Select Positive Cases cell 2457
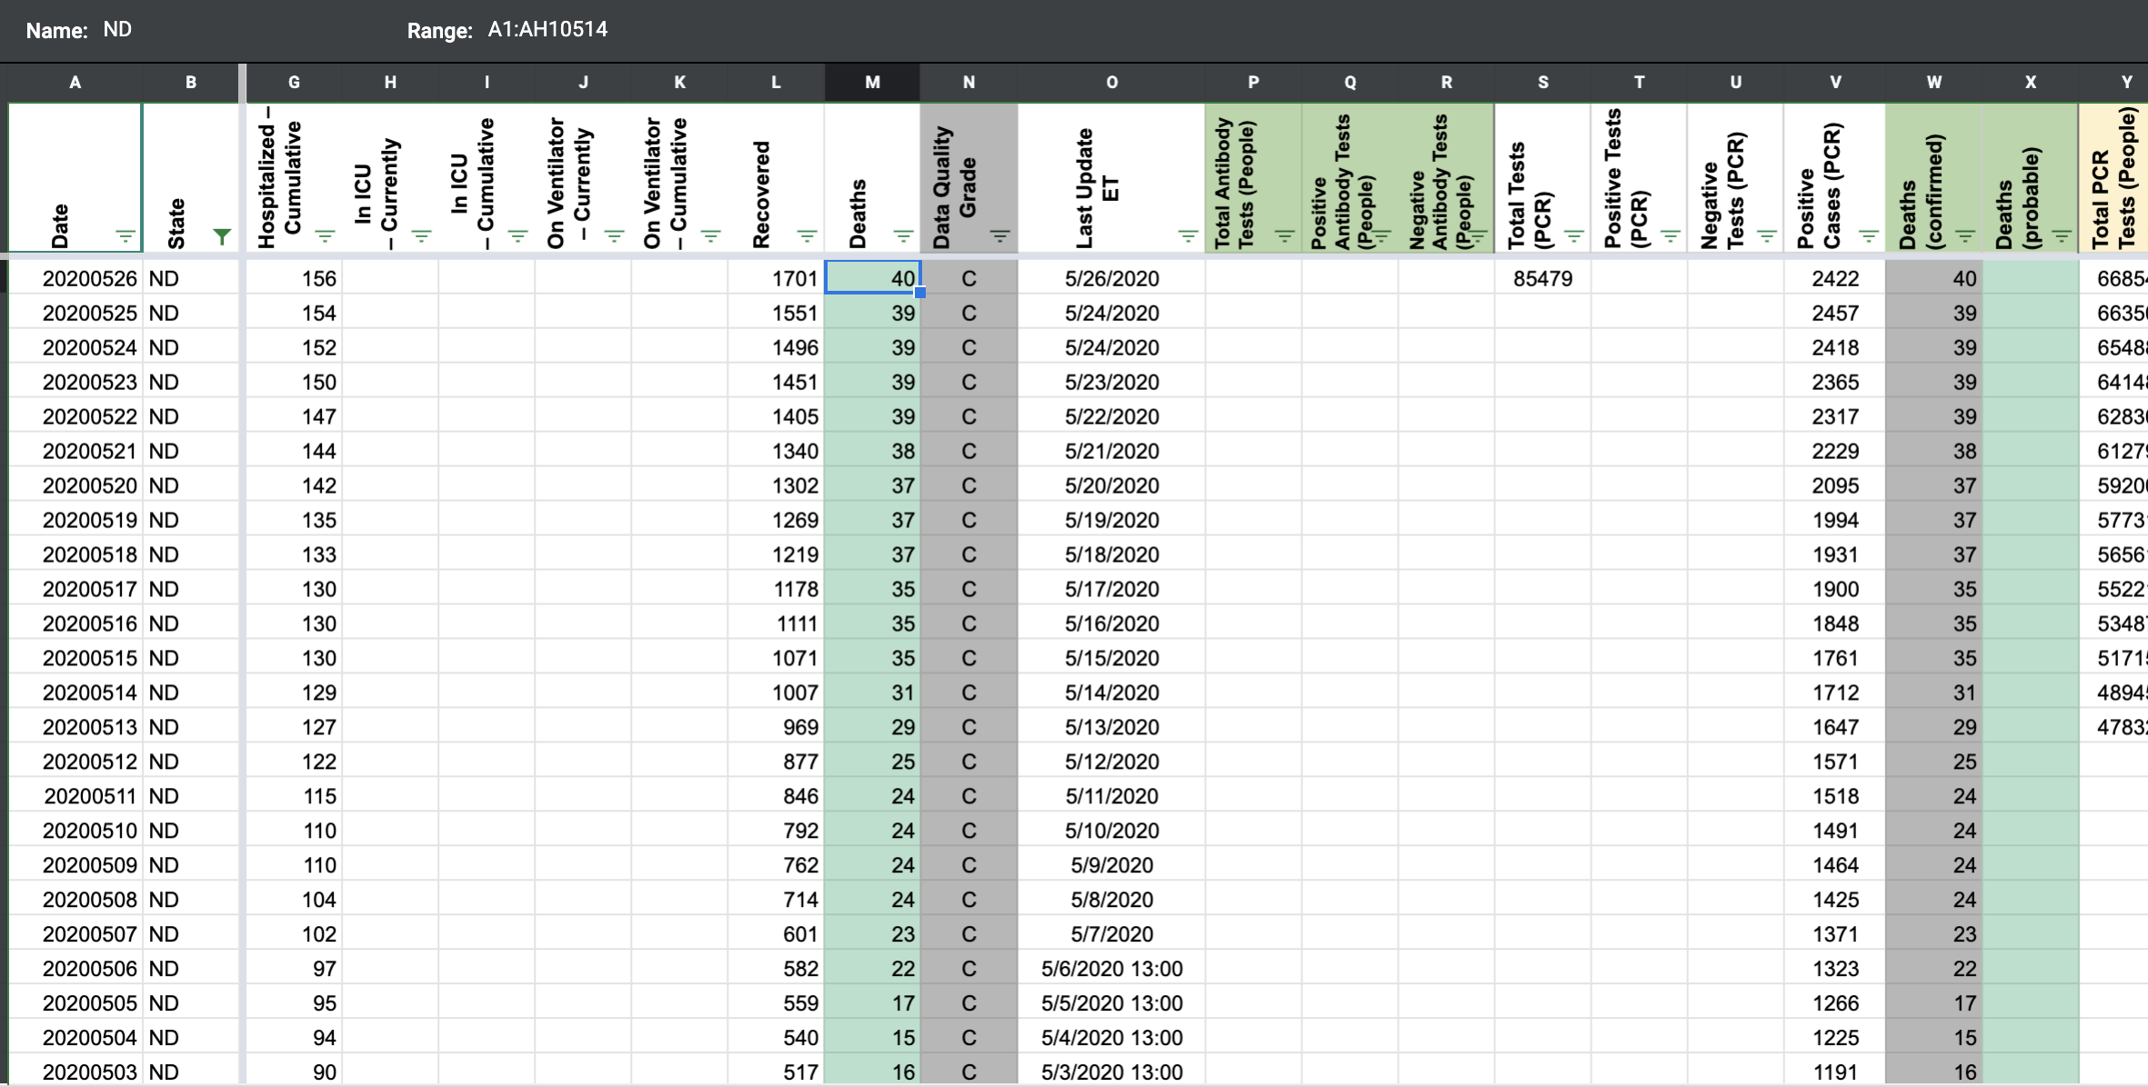Viewport: 2148px width, 1087px height. click(1834, 313)
